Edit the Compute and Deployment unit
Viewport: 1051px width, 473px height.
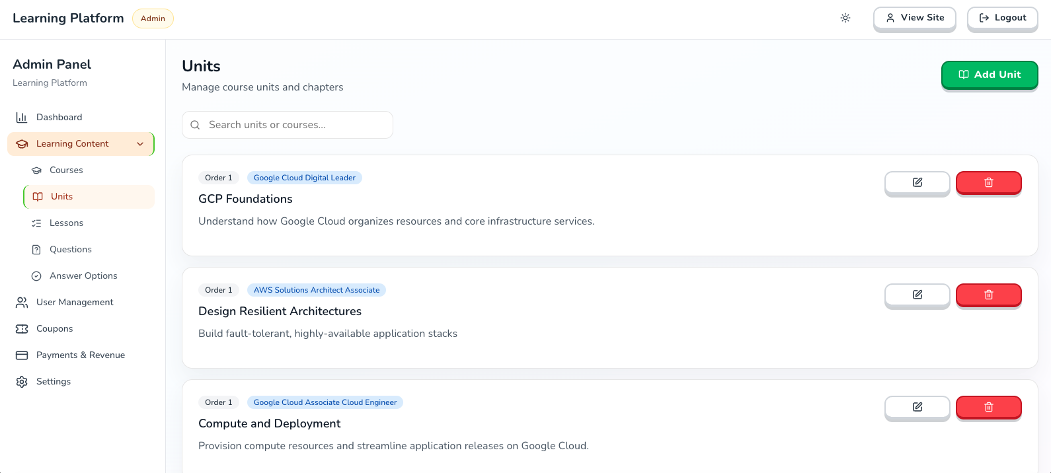click(917, 407)
